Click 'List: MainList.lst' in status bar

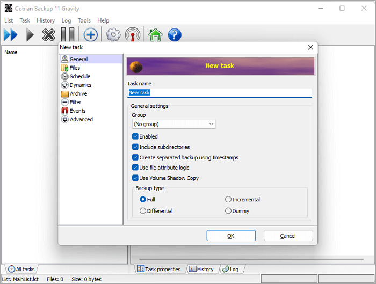pyautogui.click(x=20, y=280)
